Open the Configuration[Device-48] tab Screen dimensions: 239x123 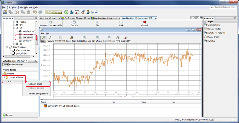pos(74,18)
